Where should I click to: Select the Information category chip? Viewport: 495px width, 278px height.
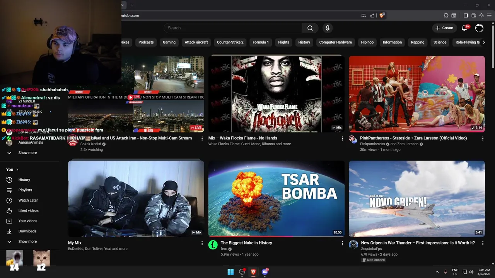392,42
